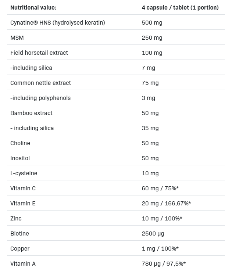The width and height of the screenshot is (225, 273).
Task: Select the Zinc row label
Action: [x=16, y=219]
